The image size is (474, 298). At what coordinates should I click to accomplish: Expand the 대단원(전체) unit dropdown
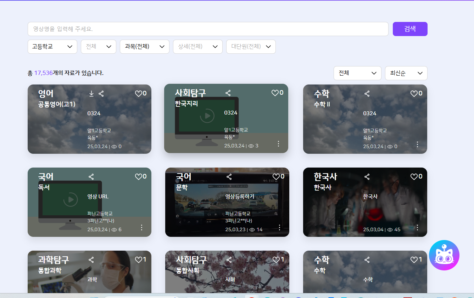pyautogui.click(x=251, y=47)
